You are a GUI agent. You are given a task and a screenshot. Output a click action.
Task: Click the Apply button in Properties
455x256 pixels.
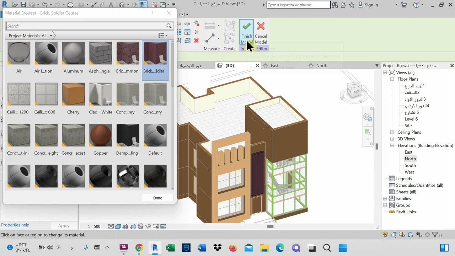(64, 225)
